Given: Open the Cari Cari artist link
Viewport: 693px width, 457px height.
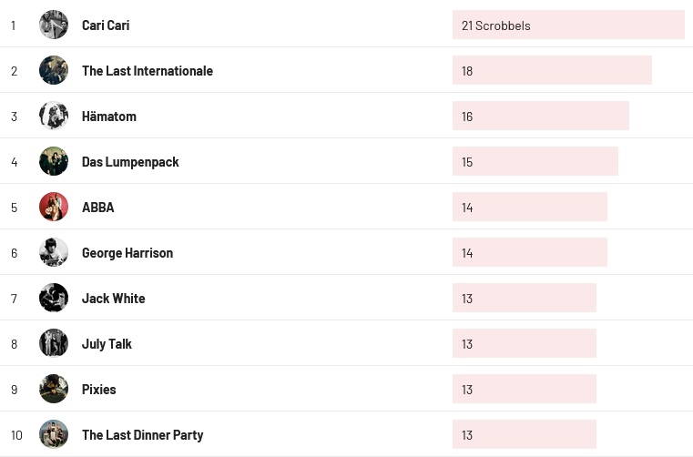Looking at the screenshot, I should pos(106,25).
